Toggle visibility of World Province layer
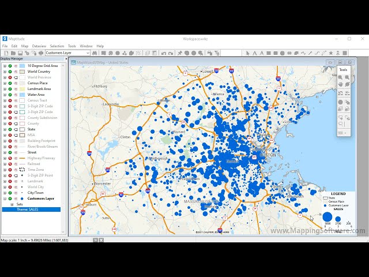 pos(10,77)
